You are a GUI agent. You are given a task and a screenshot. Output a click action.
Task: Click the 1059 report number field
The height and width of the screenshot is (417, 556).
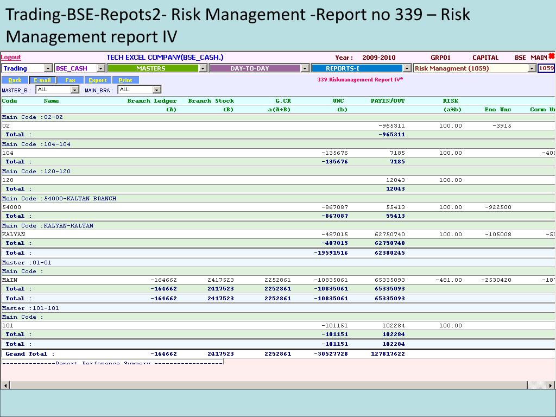pyautogui.click(x=546, y=68)
